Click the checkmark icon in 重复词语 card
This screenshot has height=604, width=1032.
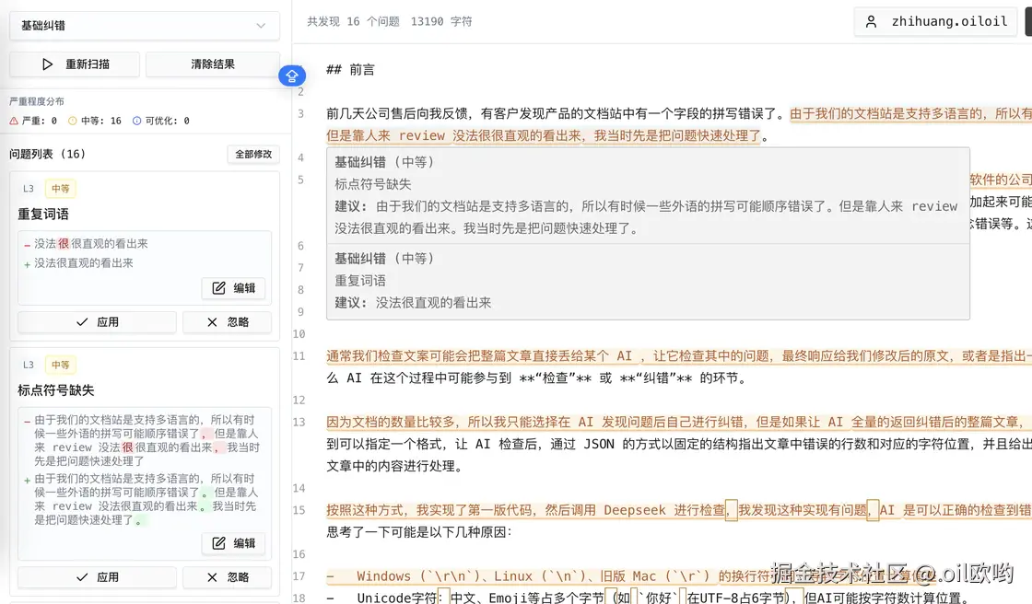[82, 322]
